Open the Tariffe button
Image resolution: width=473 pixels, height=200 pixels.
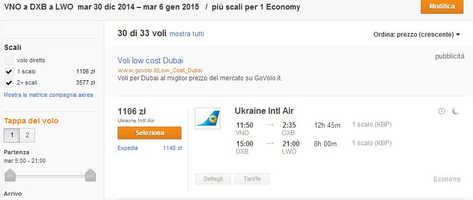pos(252,179)
